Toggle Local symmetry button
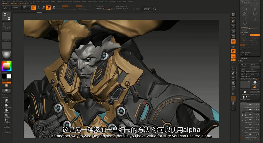This screenshot has width=263, height=143. point(233,51)
